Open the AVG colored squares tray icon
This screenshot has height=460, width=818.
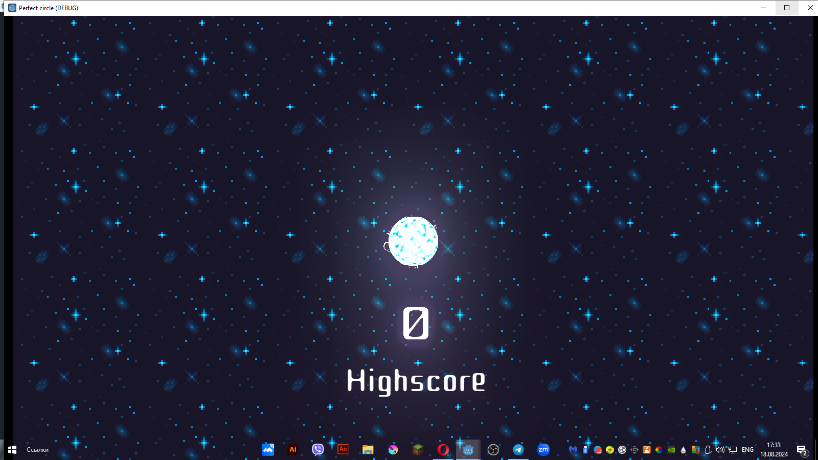(696, 450)
